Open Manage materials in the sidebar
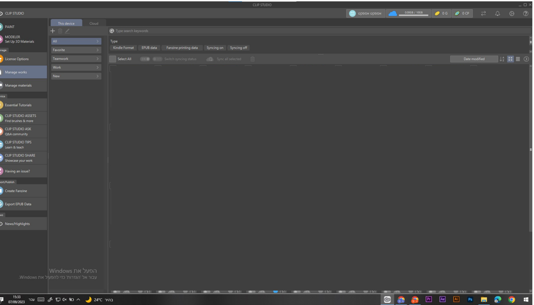 click(23, 86)
